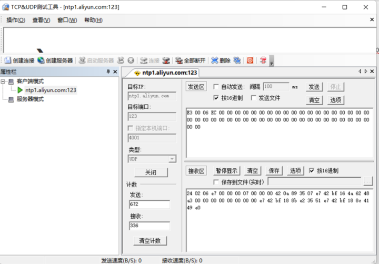Screen dimensions: 379x264
Task: Click the 连接 toolbar icon
Action: point(144,60)
